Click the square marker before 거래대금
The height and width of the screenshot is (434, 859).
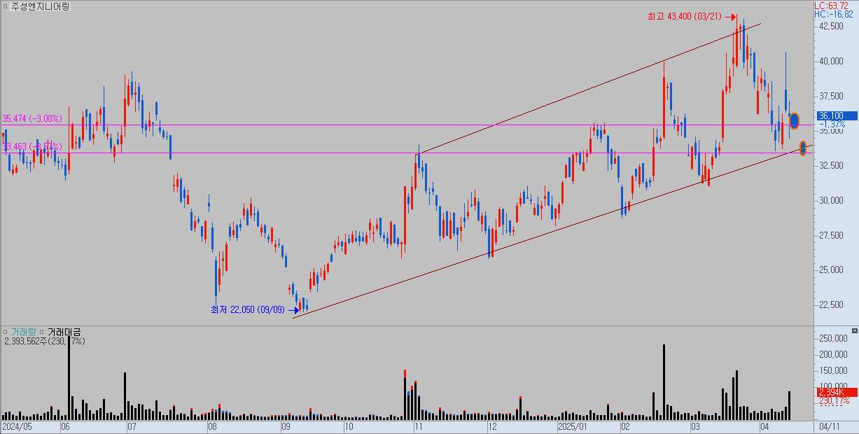pos(43,332)
